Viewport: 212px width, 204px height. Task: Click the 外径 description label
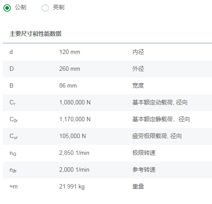[x=138, y=69]
